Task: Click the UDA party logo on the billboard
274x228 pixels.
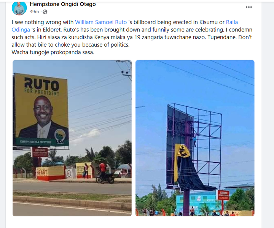Action: pos(60,136)
